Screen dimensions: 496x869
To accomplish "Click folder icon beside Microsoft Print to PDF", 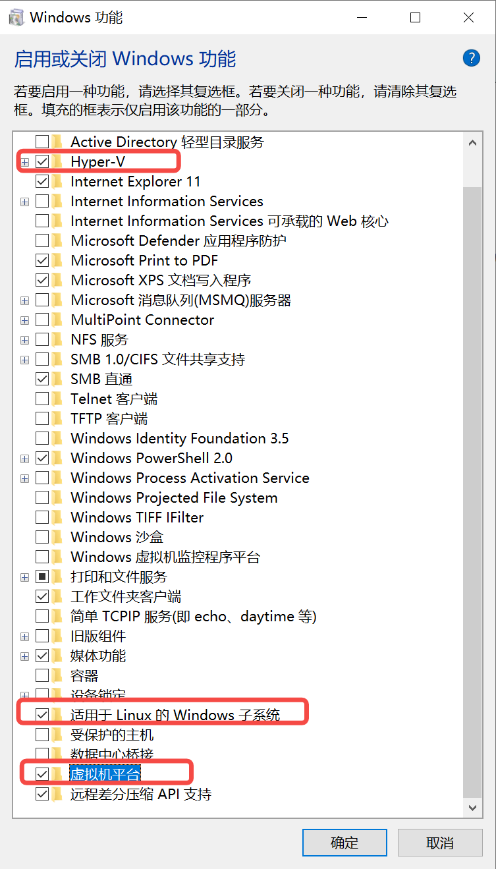I will click(58, 260).
